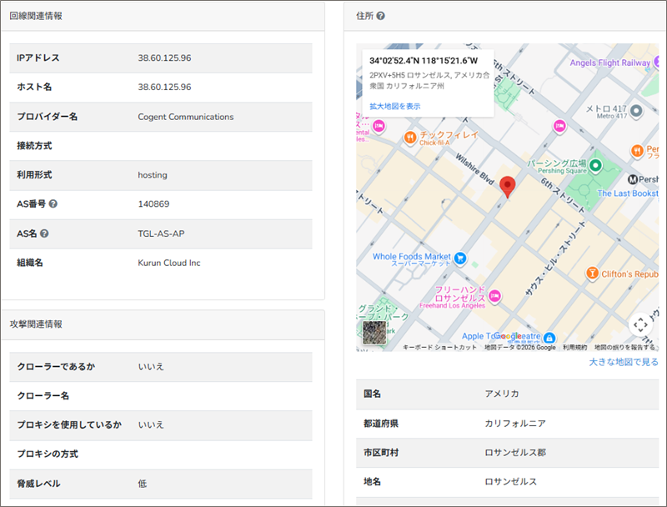The image size is (667, 507).
Task: Click the Whole Foods Market shopping cart marker
Action: pyautogui.click(x=459, y=258)
